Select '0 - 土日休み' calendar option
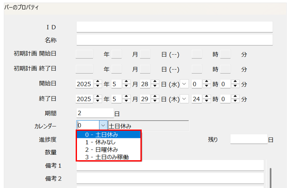The image size is (291, 188). point(109,135)
